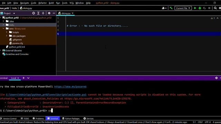Viewport: 221px width, 124px height.
Task: Open Project panel settings gear
Action: click(49, 13)
